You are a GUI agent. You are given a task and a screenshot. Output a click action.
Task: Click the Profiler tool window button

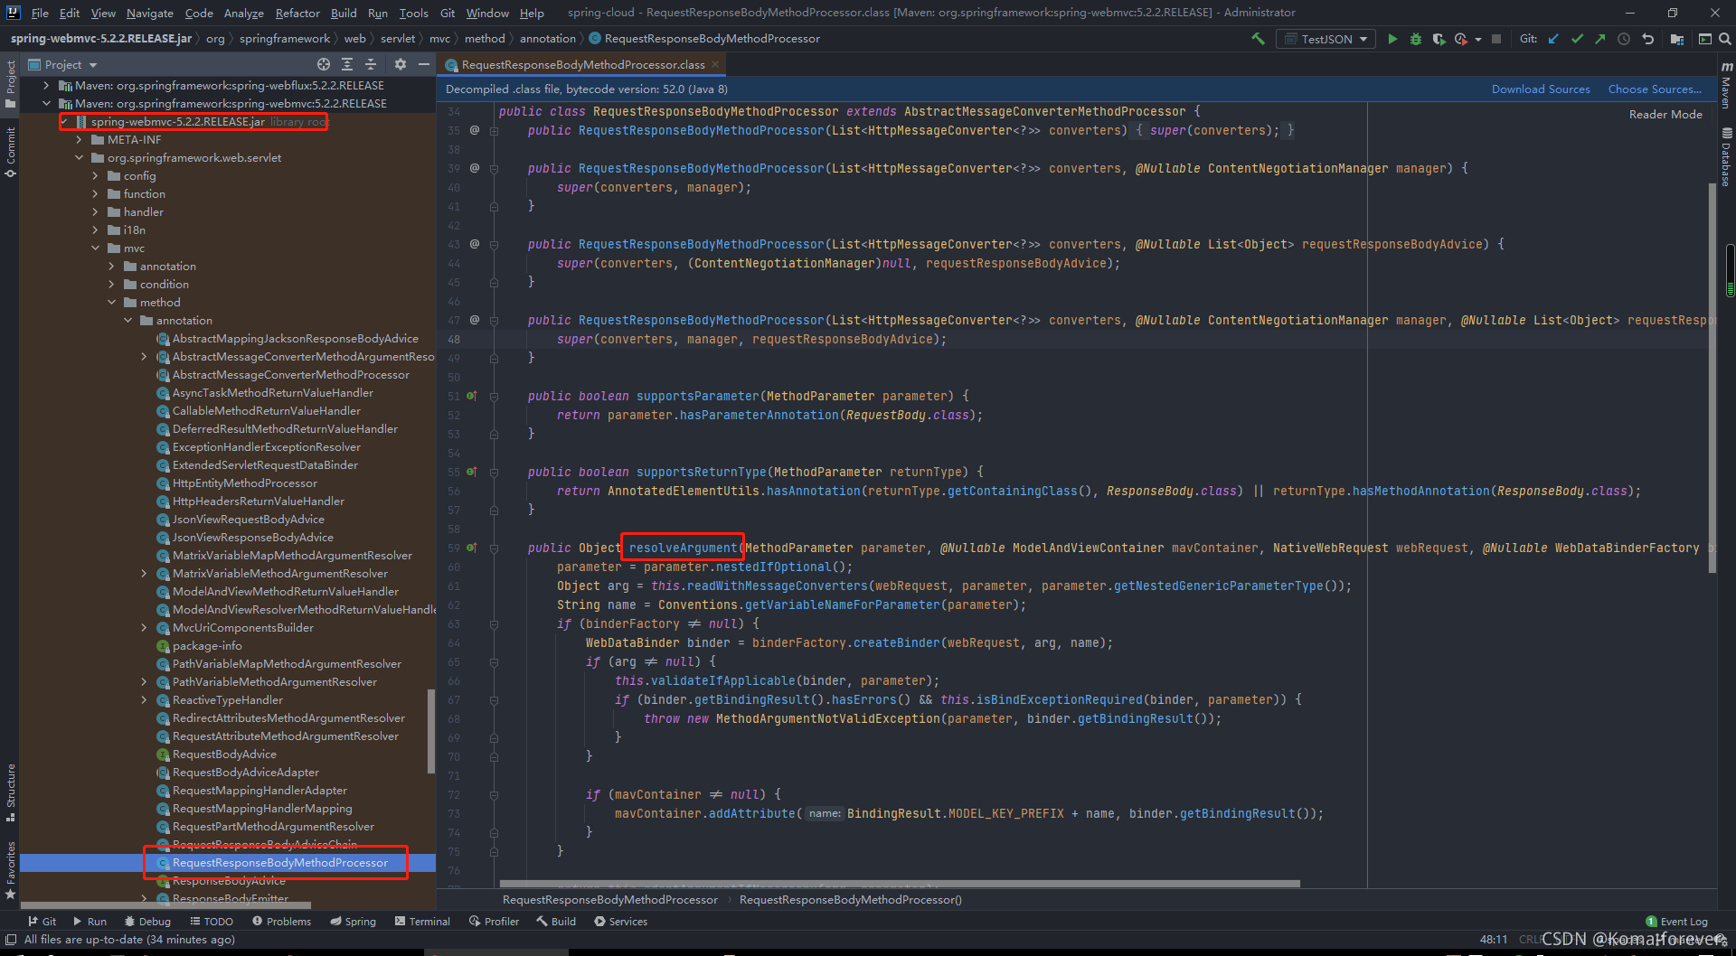[494, 922]
